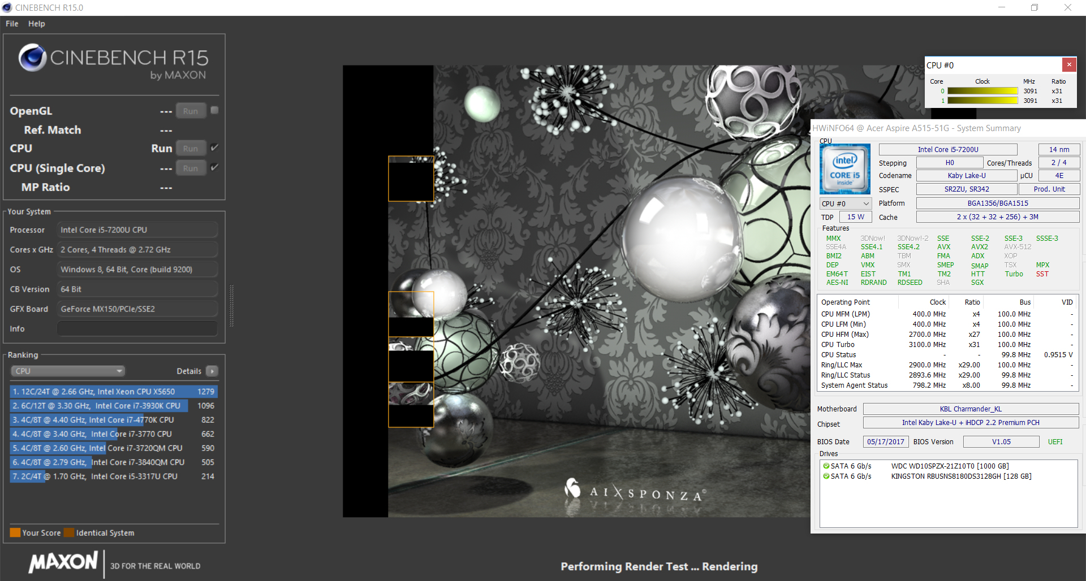Toggle the CPU test checkbox
The height and width of the screenshot is (581, 1086).
click(214, 148)
